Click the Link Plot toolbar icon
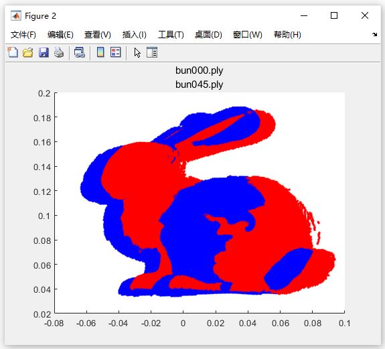This screenshot has width=385, height=349. coord(80,52)
